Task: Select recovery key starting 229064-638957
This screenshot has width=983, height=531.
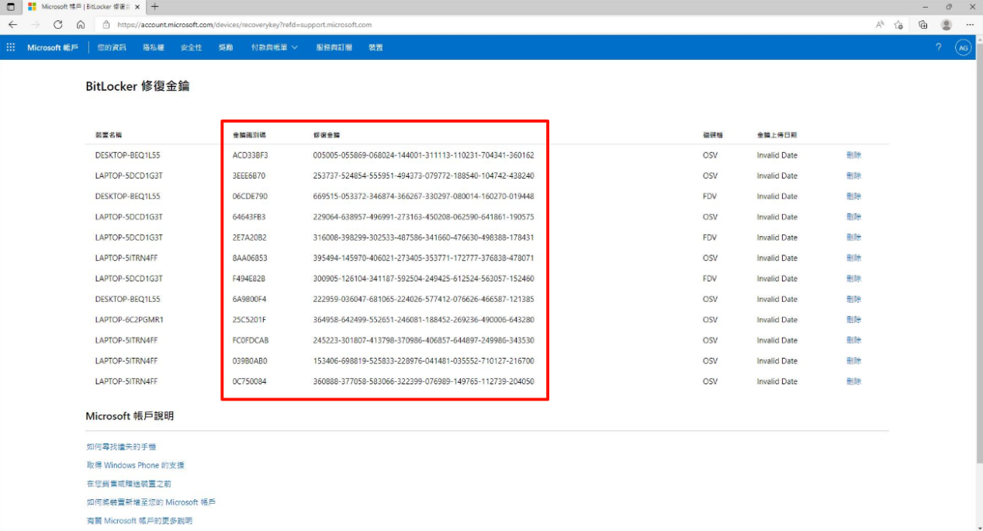Action: point(424,217)
